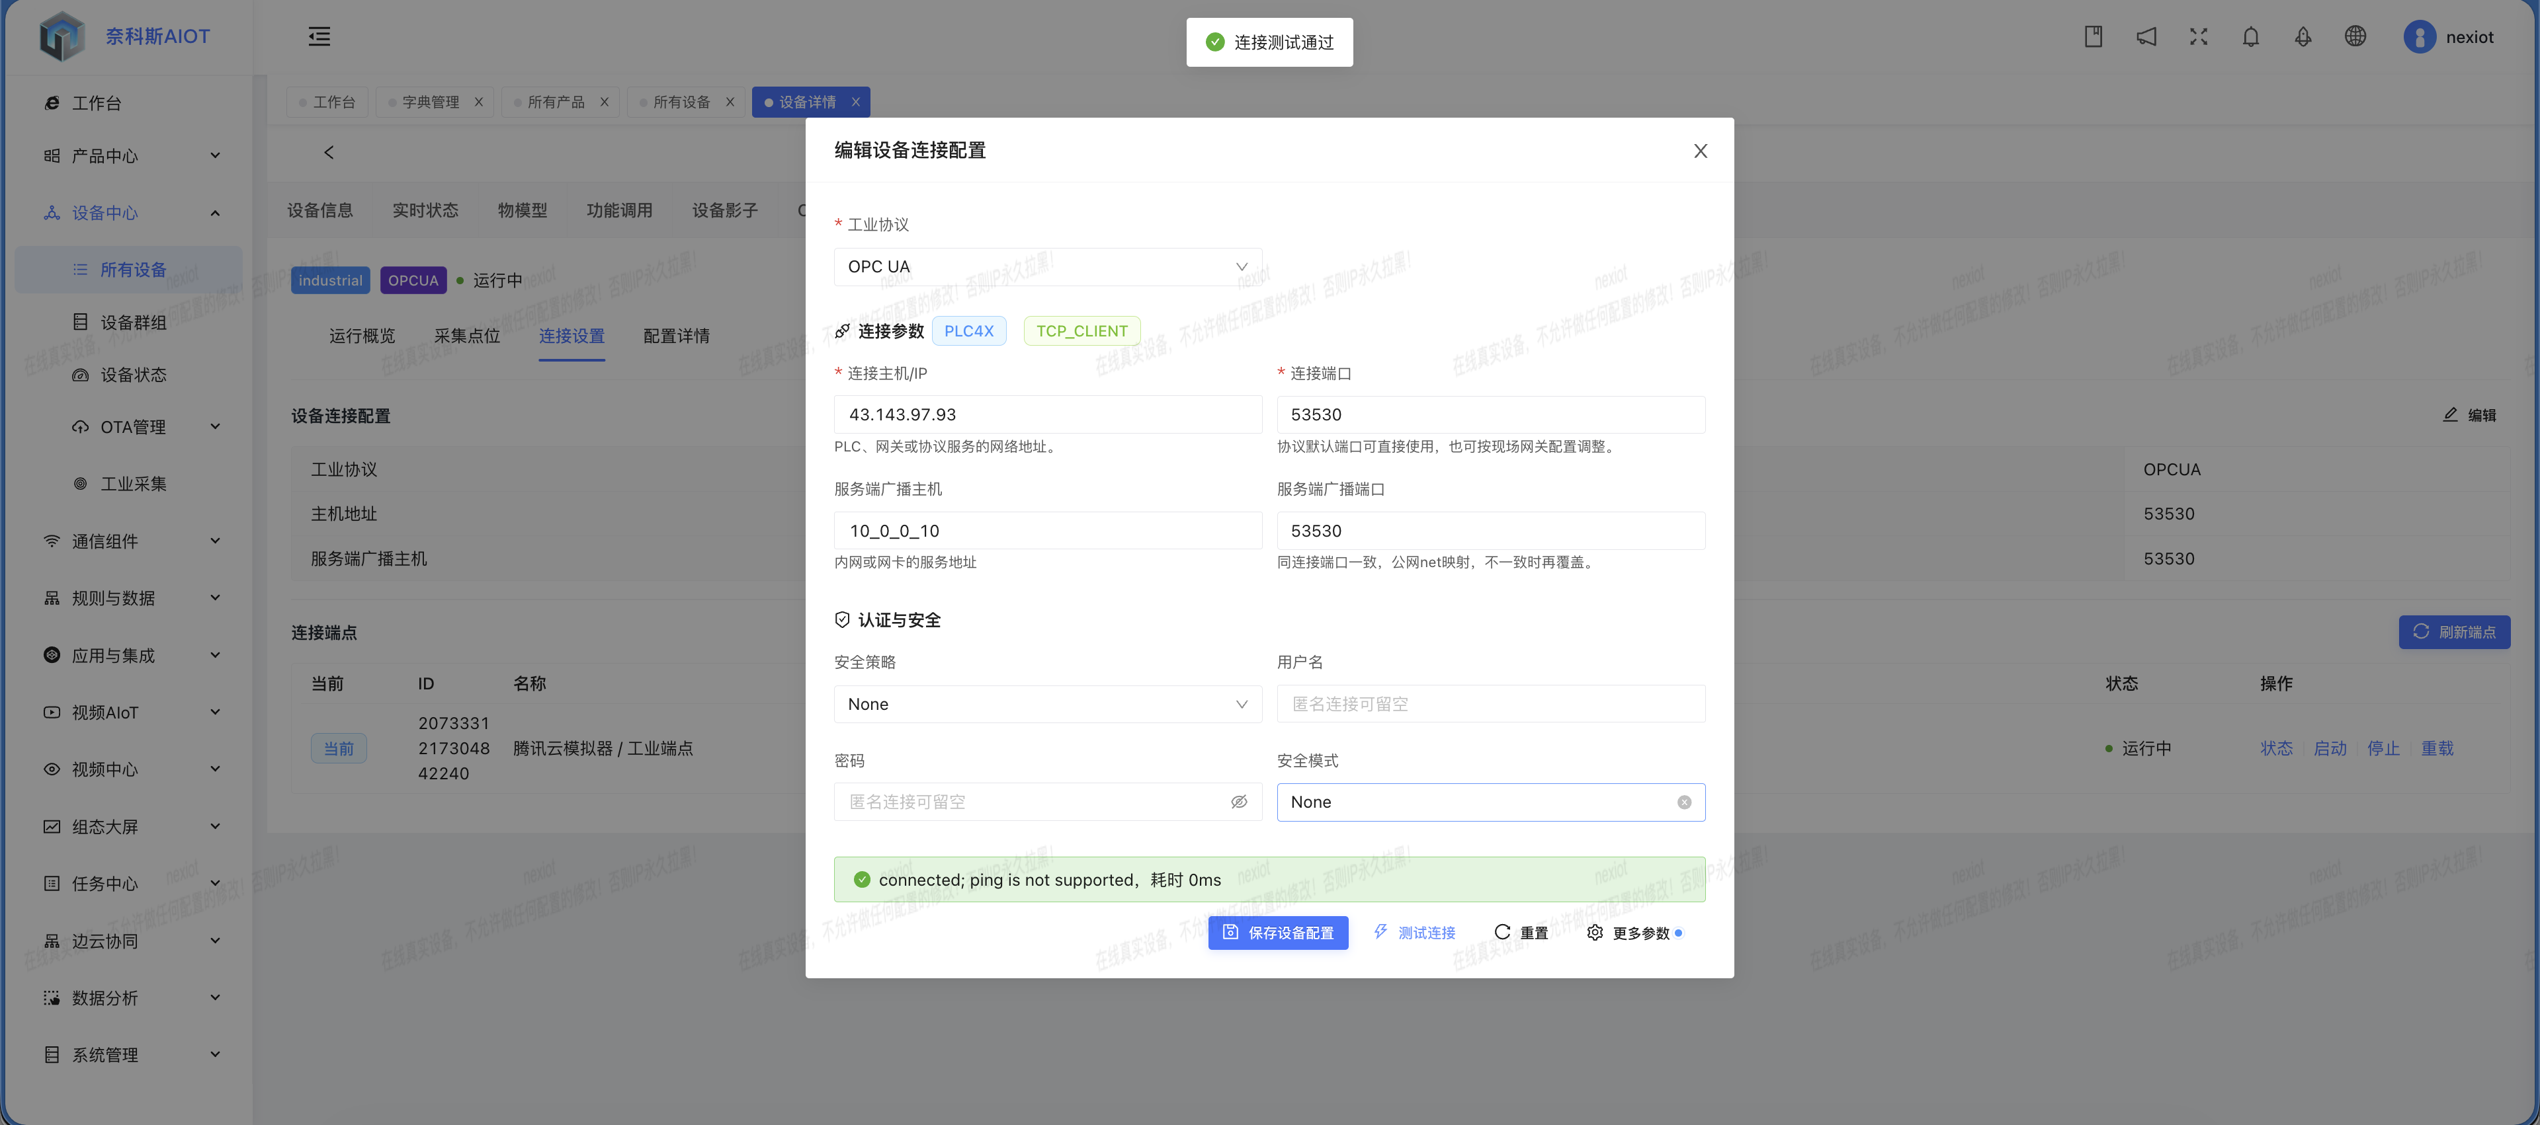Click the back arrow on device detail page
Viewport: 2540px width, 1125px height.
point(328,152)
